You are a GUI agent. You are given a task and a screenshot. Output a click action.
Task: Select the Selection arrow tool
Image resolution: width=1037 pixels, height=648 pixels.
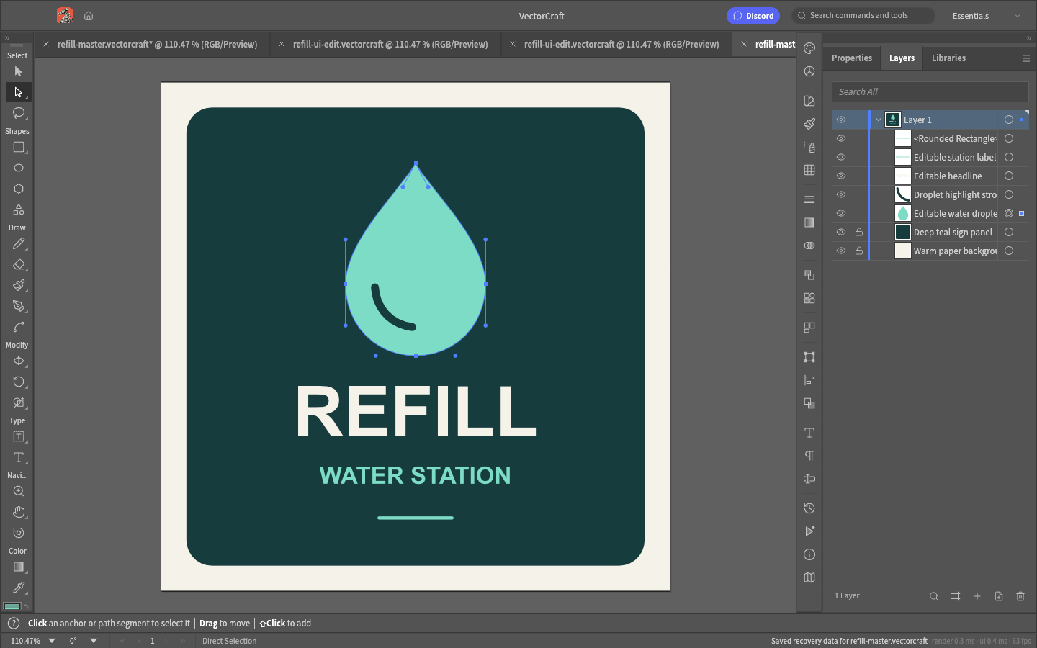(x=18, y=71)
